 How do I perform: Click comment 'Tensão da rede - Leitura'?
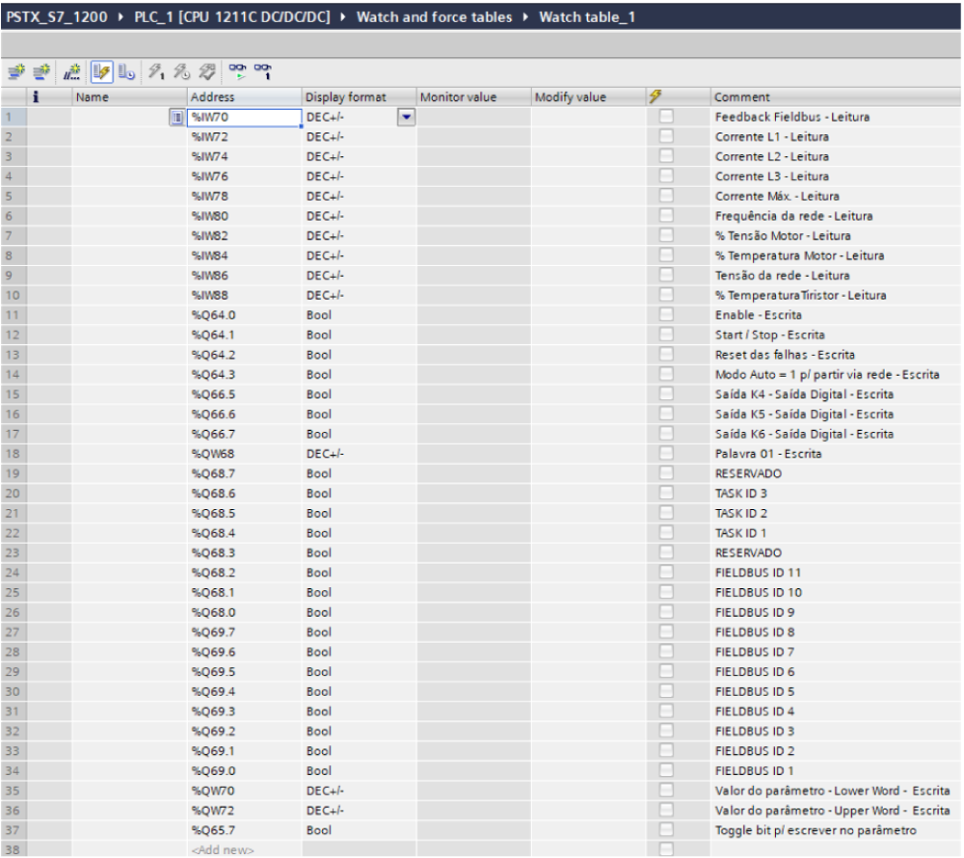[782, 276]
